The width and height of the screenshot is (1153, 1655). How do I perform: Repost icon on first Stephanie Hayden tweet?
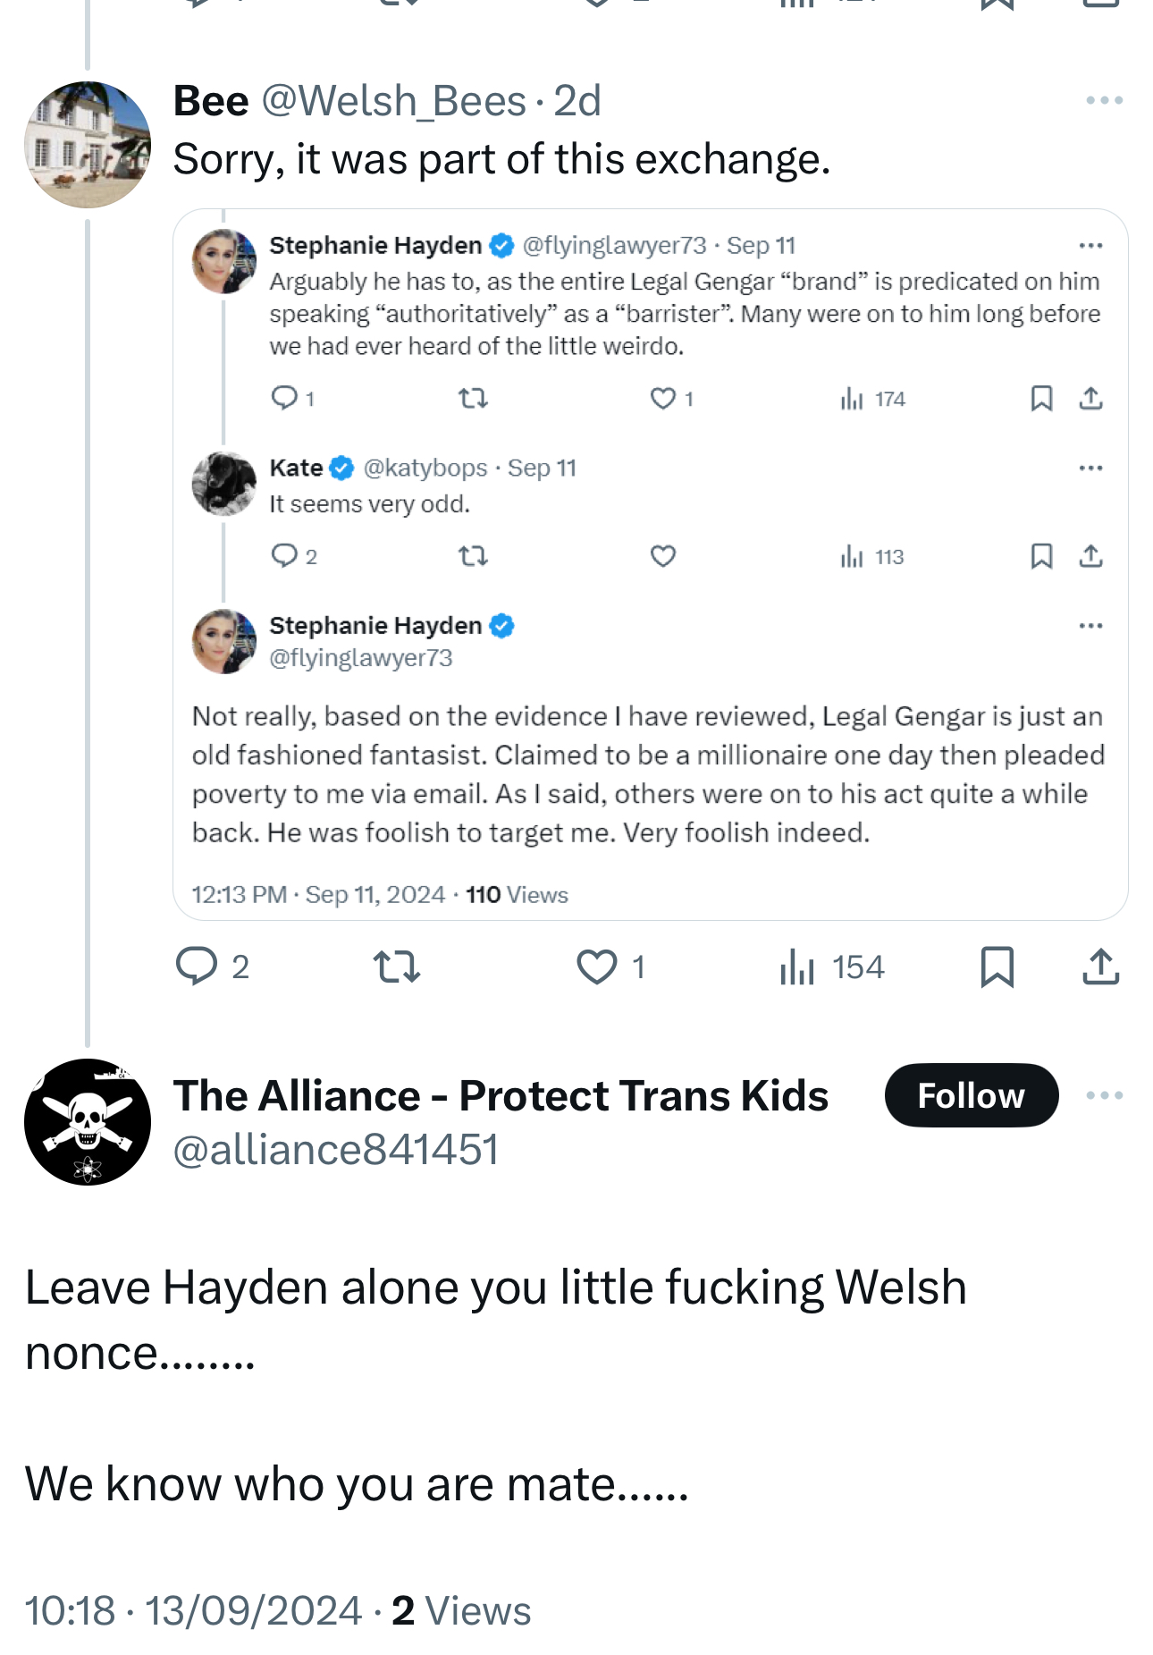[473, 398]
